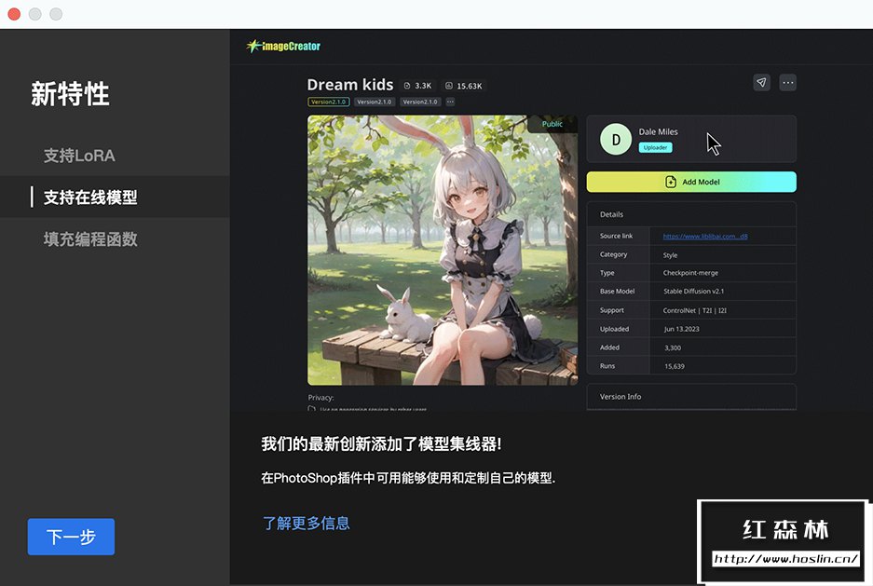Viewport: 873px width, 586px height.
Task: Click the 3.3K added count icon
Action: 407,86
